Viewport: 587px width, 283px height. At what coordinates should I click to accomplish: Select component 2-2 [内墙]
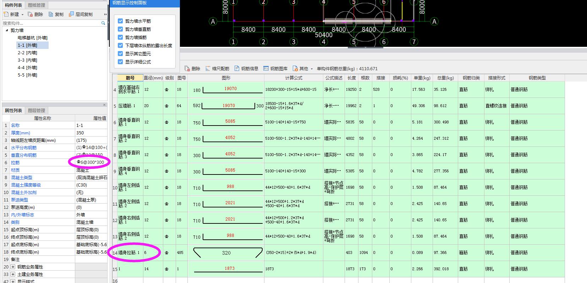tap(27, 53)
